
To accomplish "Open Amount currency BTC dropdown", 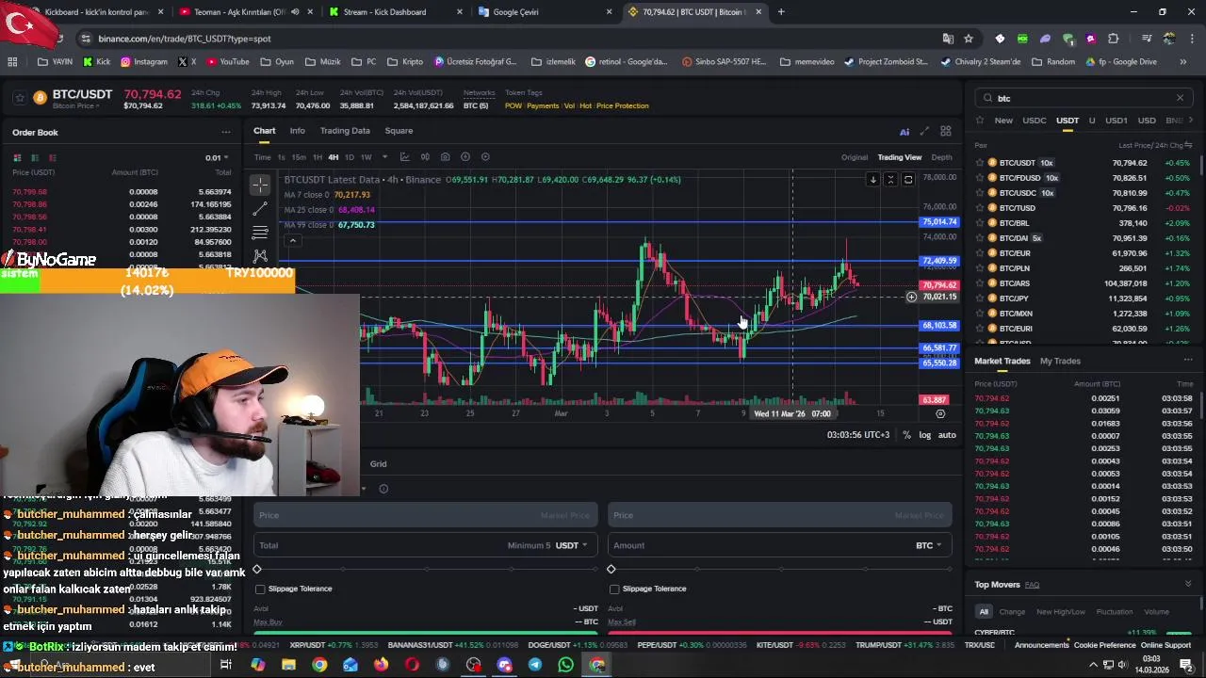I will [929, 545].
